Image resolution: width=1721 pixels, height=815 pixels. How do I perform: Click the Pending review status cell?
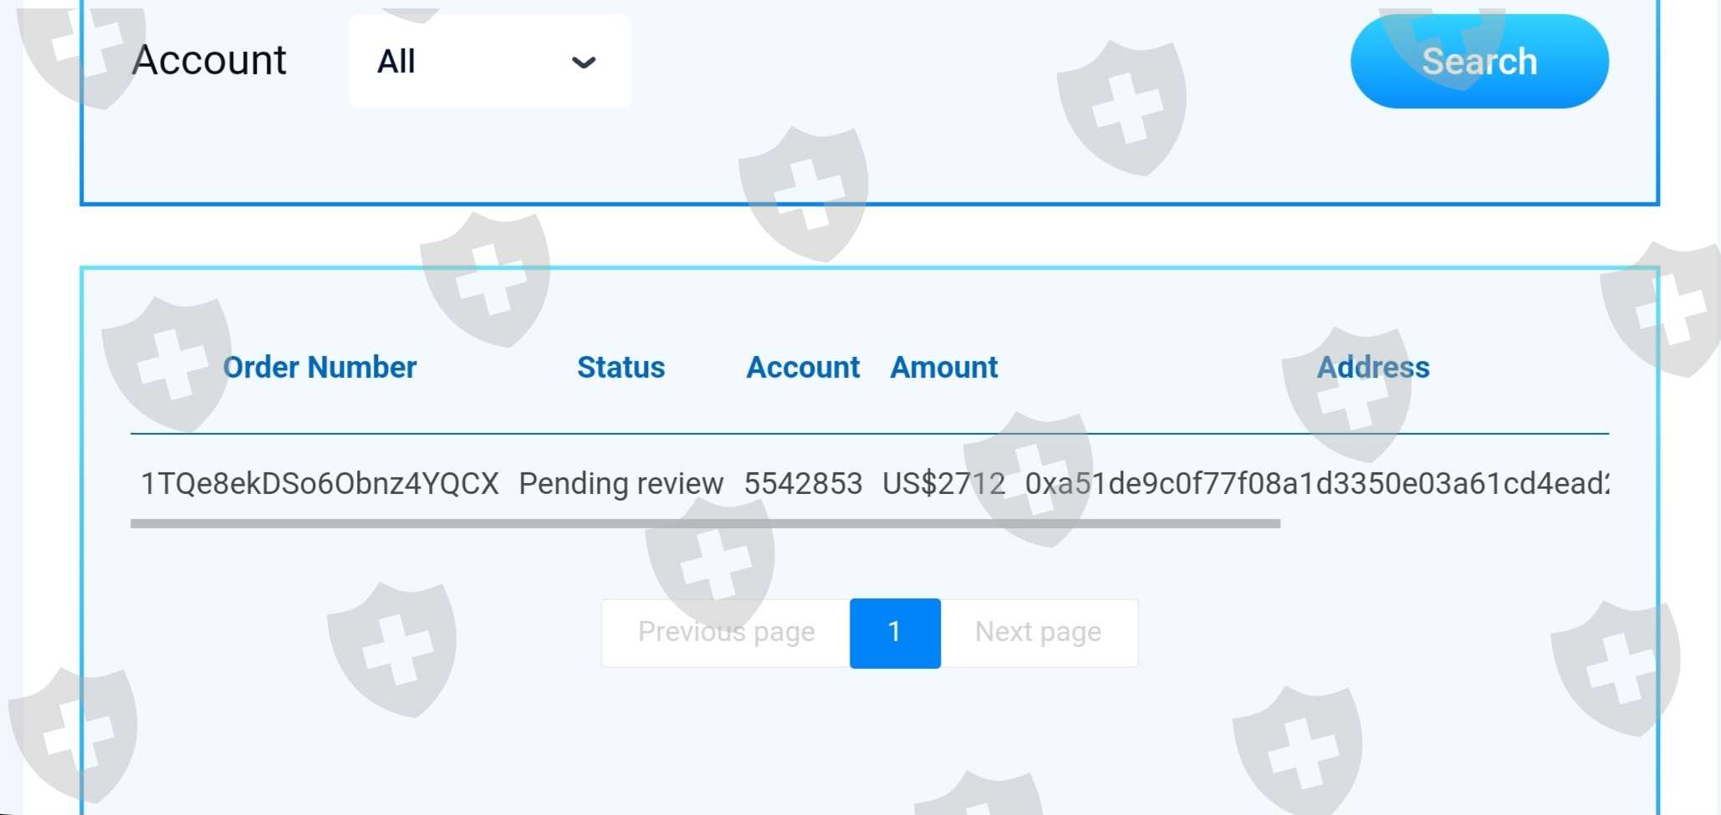click(620, 483)
